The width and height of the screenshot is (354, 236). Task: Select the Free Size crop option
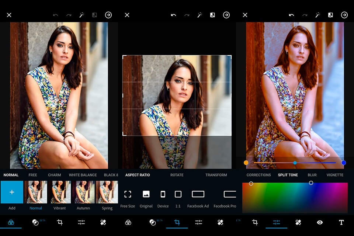128,194
